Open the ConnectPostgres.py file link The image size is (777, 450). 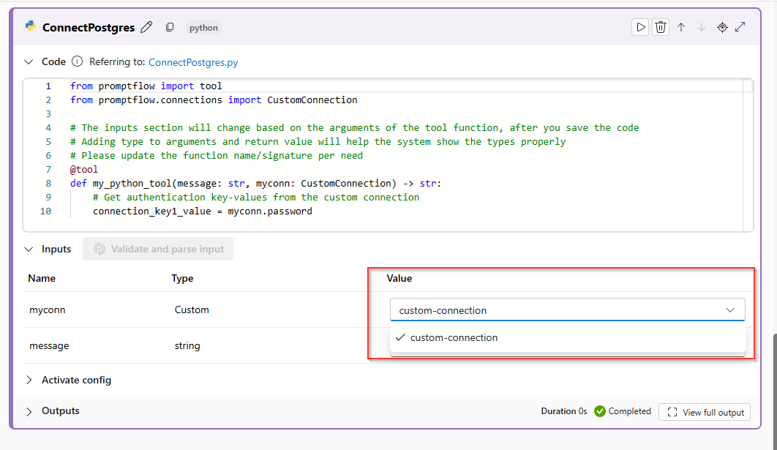click(x=193, y=62)
